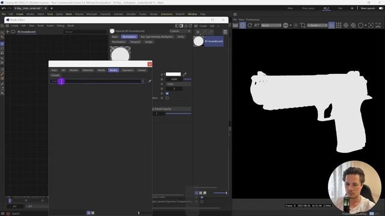Click the lock icon in Node Editor header
This screenshot has width=385, height=216.
(186, 26)
